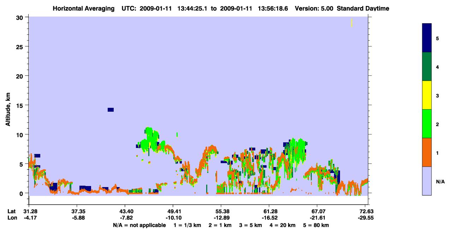
Task: Click the yellow level 3 colorbar segment
Action: tap(427, 95)
